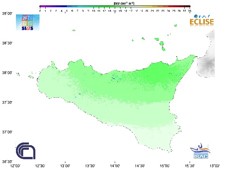The width and height of the screenshot is (228, 171).
Task: Click the 38°30' latitude label
Action: pos(7,43)
